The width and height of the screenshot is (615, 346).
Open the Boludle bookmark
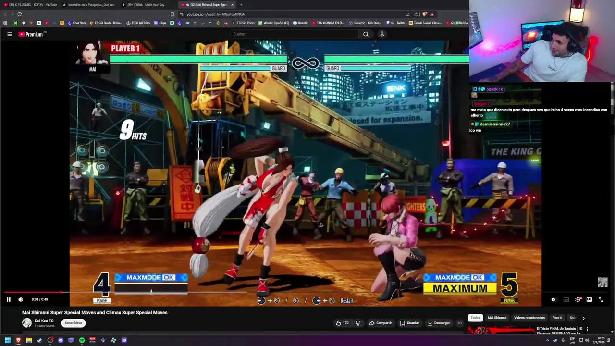coord(300,23)
